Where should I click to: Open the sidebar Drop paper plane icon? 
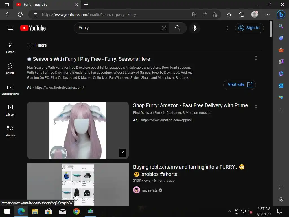(x=281, y=97)
